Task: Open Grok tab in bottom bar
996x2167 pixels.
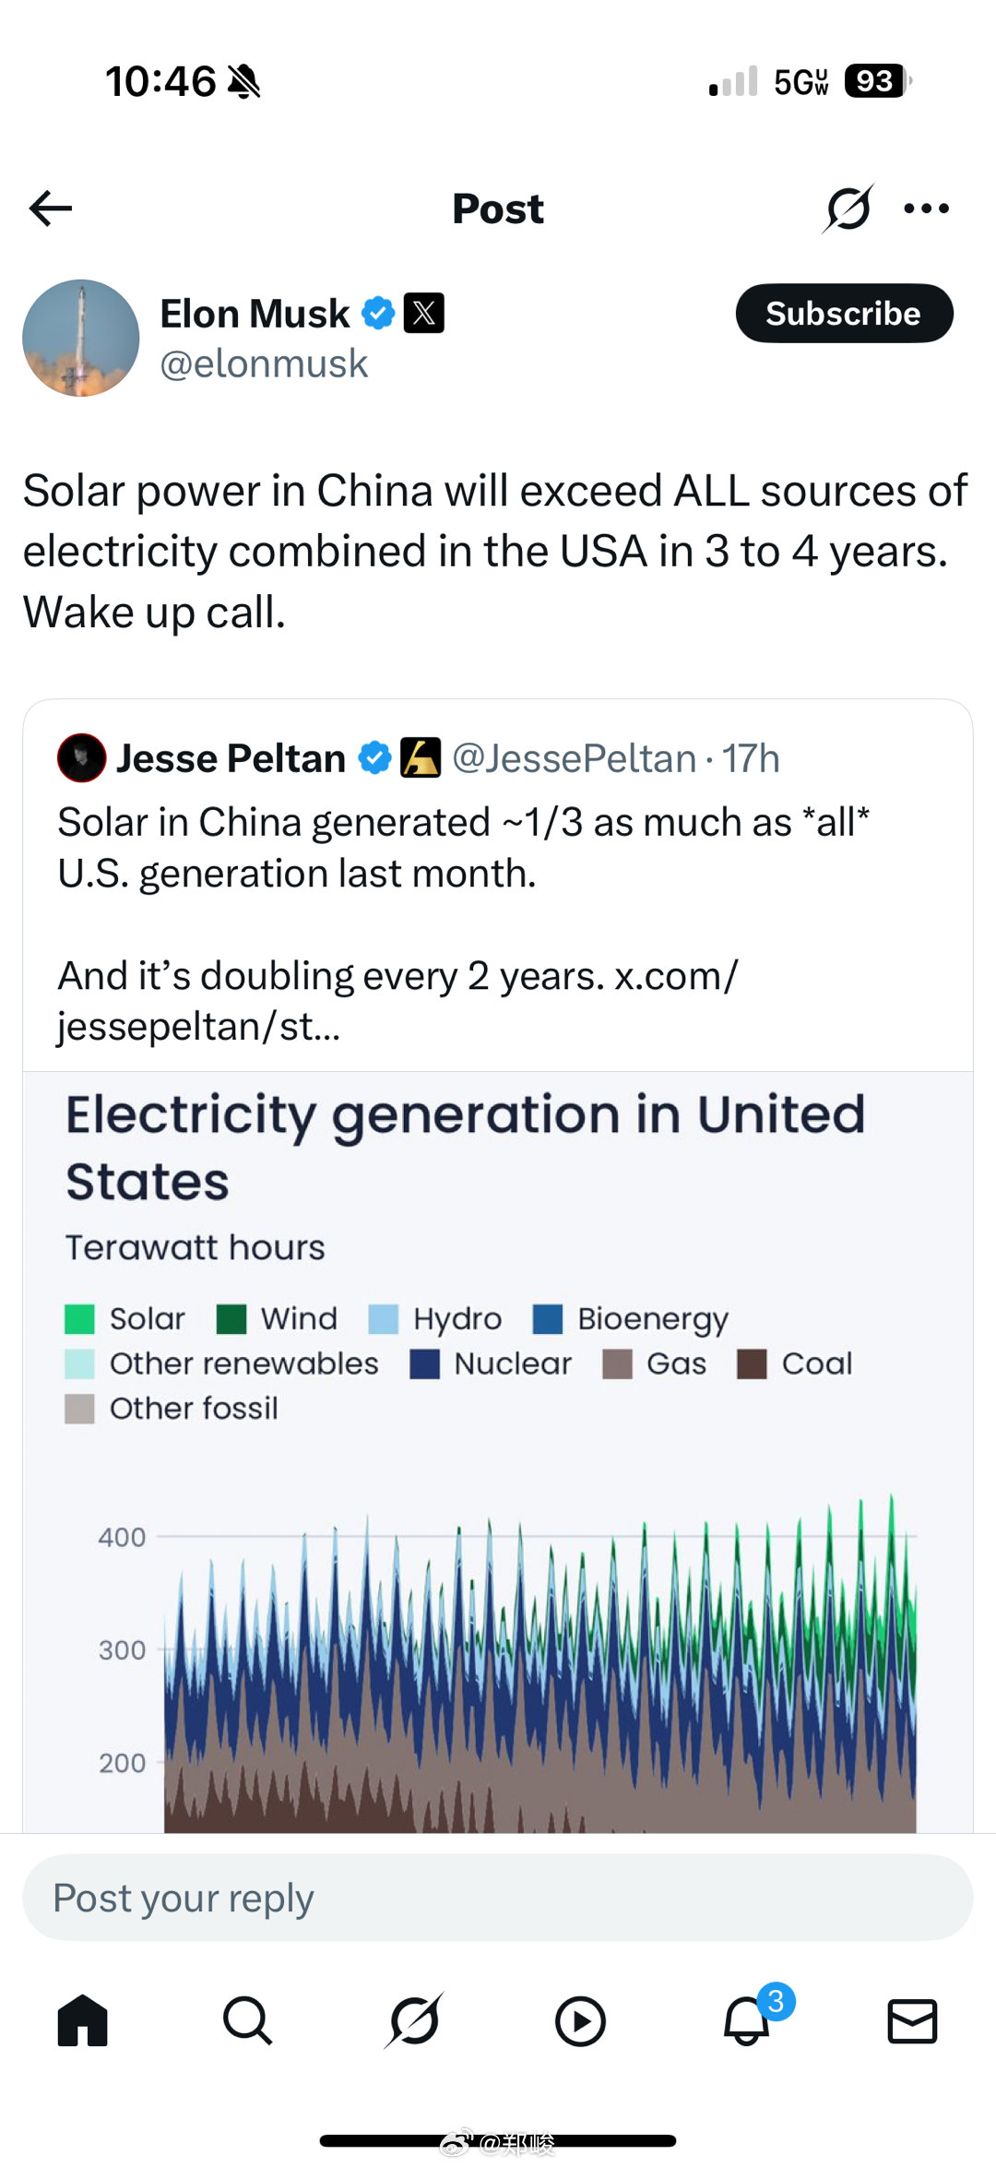Action: click(x=414, y=2020)
